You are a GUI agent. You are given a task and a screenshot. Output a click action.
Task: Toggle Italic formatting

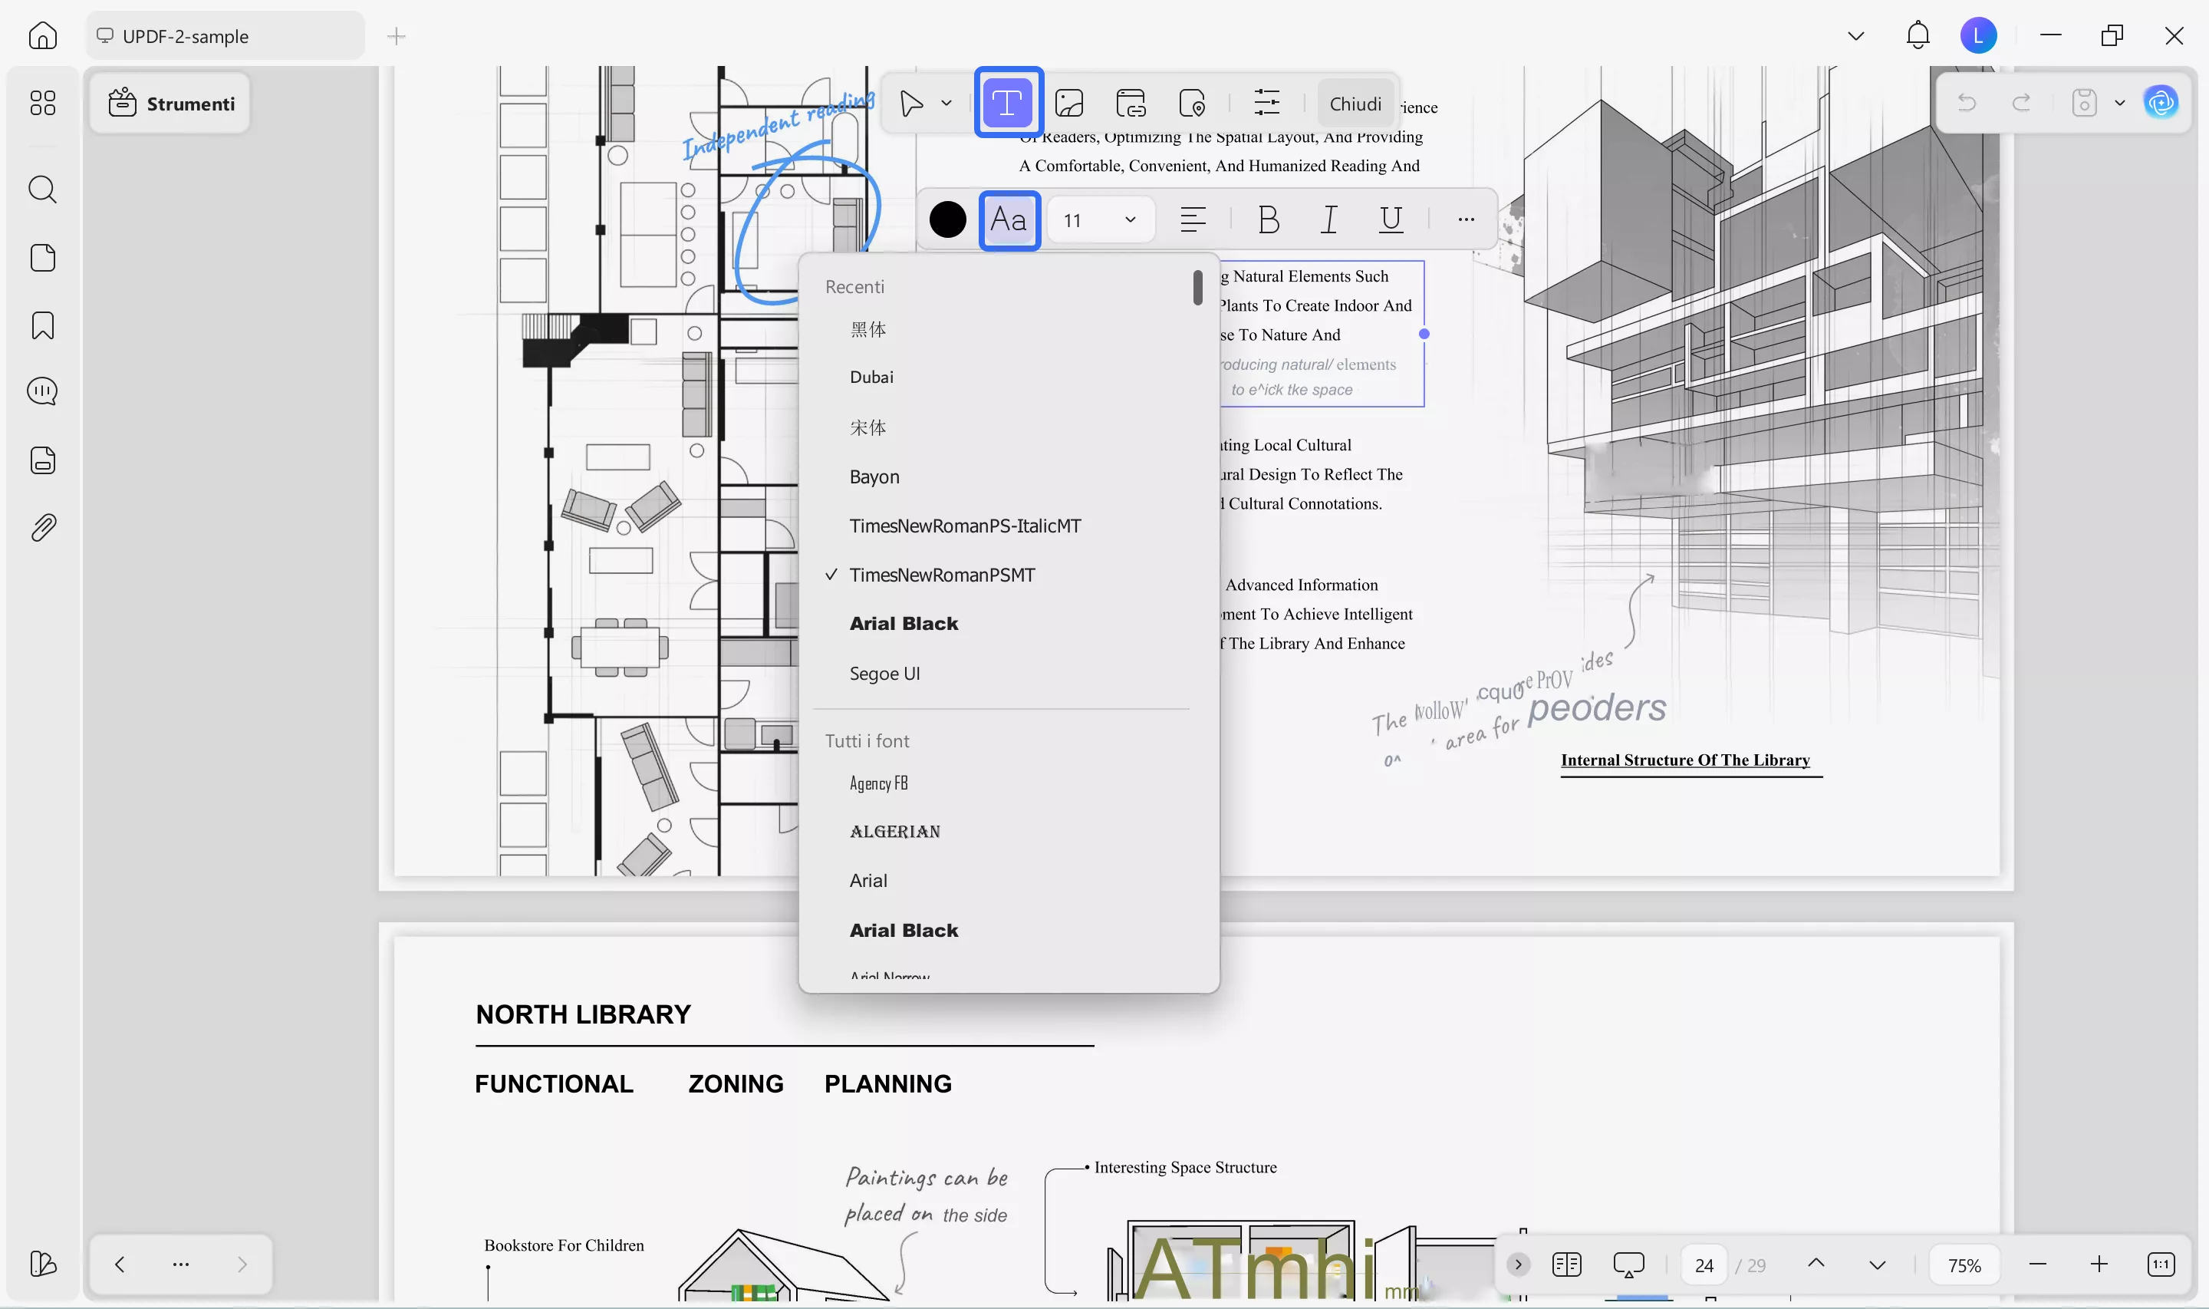pos(1328,219)
